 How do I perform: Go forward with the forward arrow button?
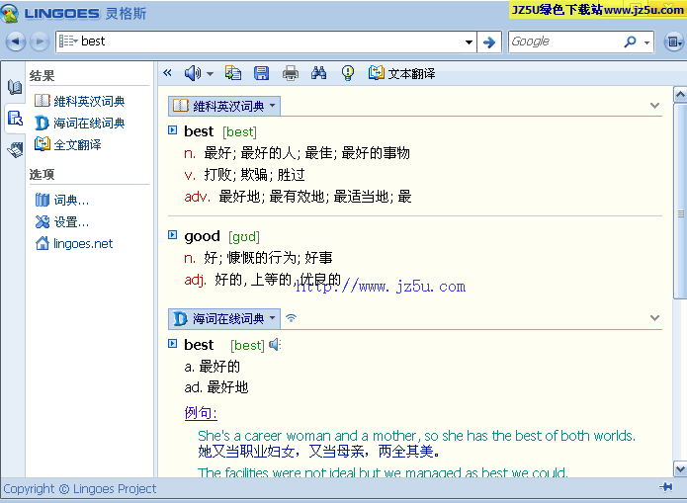coord(40,42)
